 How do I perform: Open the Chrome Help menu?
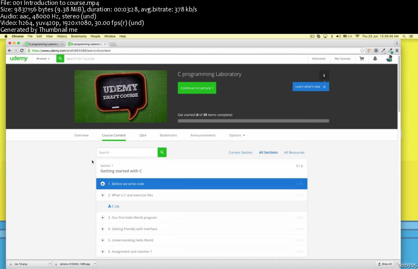point(122,36)
